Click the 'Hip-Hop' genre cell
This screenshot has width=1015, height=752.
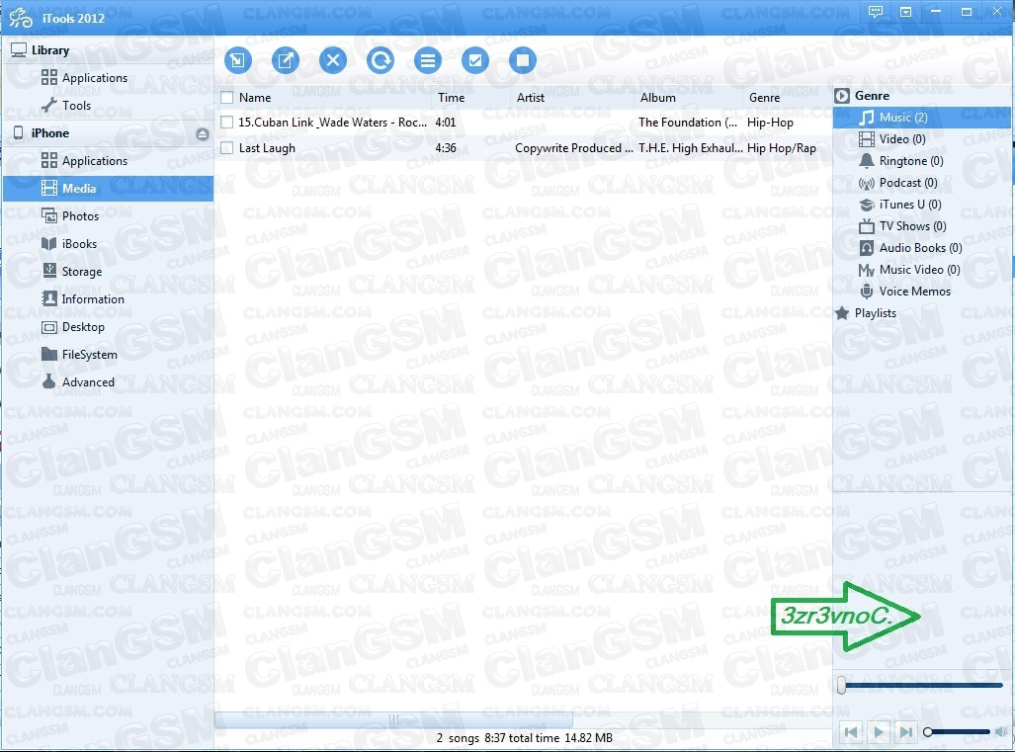(x=770, y=123)
